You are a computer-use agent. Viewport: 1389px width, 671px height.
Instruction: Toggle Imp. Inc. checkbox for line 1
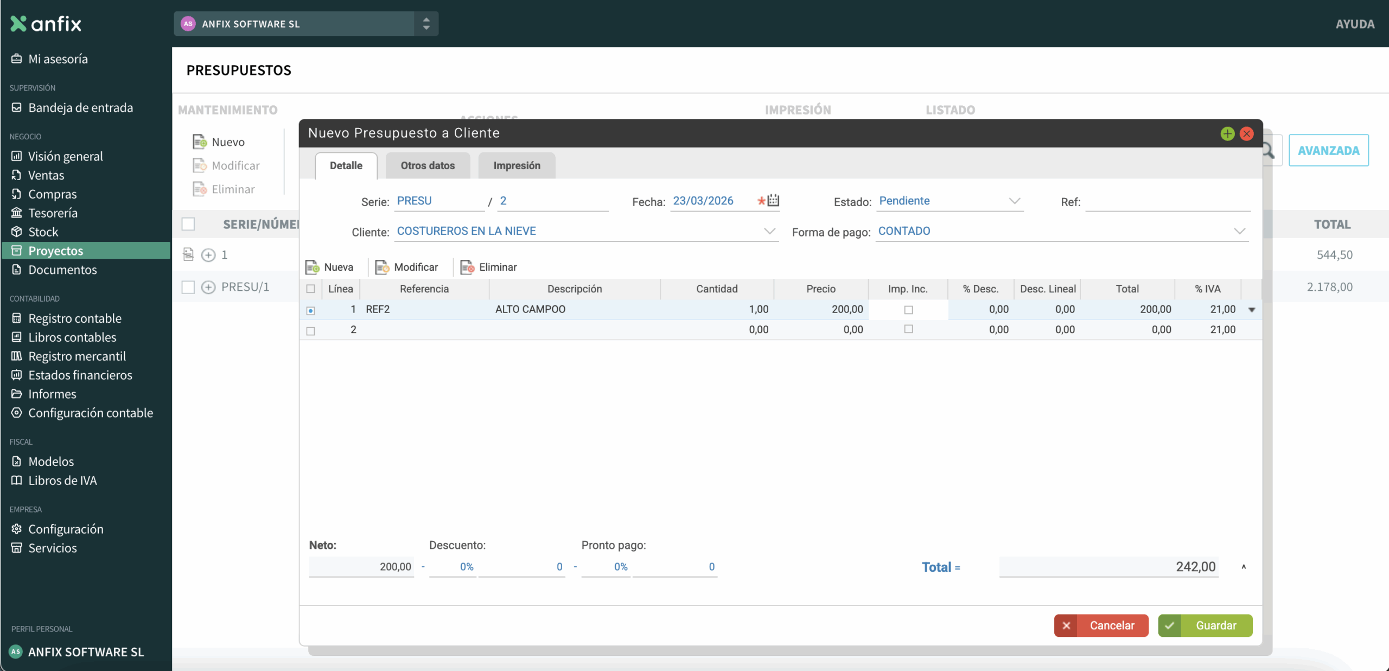pos(908,310)
